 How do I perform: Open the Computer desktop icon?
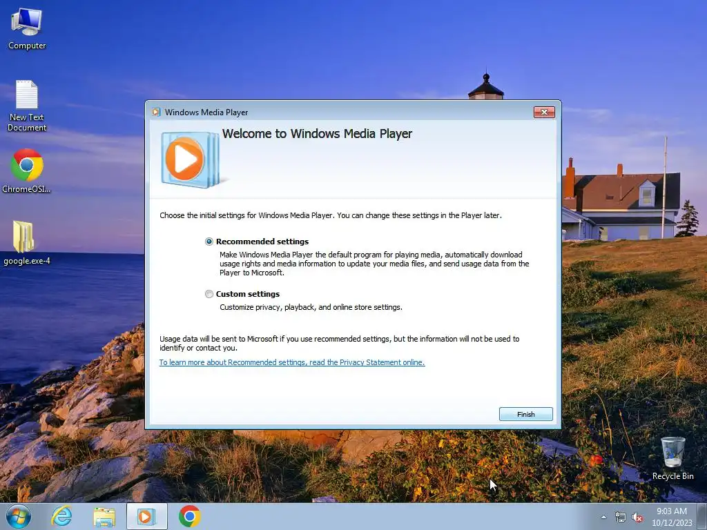click(x=27, y=29)
